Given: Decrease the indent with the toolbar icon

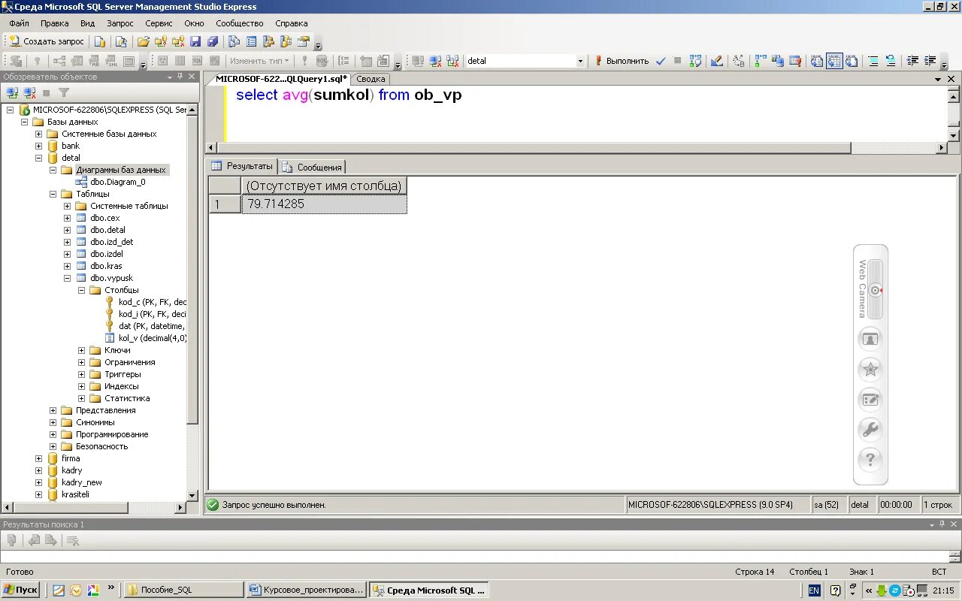Looking at the screenshot, I should 912,61.
